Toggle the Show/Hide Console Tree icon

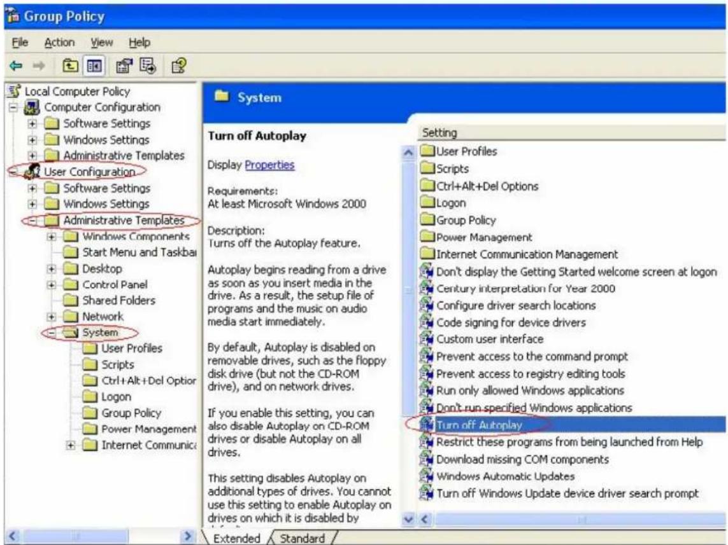tap(94, 66)
